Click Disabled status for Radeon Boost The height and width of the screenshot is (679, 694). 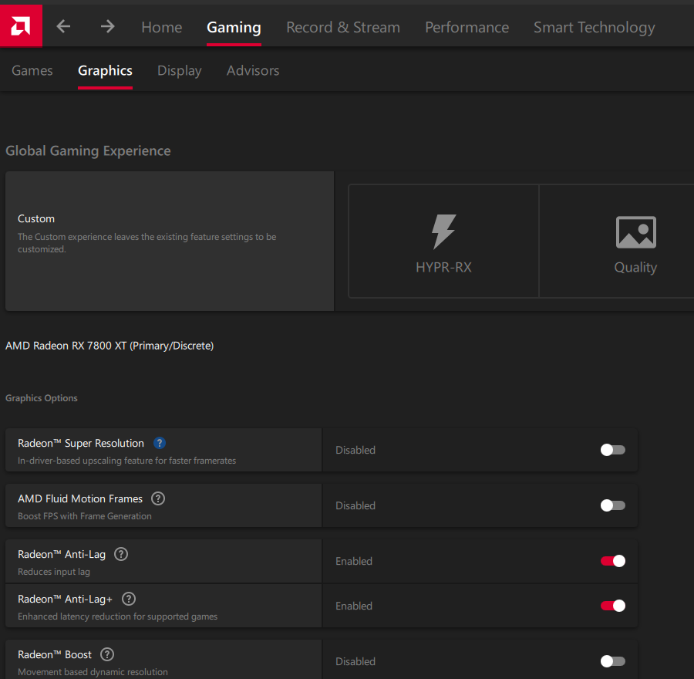(355, 661)
